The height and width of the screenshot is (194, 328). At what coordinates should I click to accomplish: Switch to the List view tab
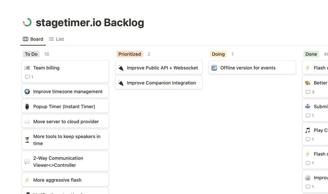point(56,39)
